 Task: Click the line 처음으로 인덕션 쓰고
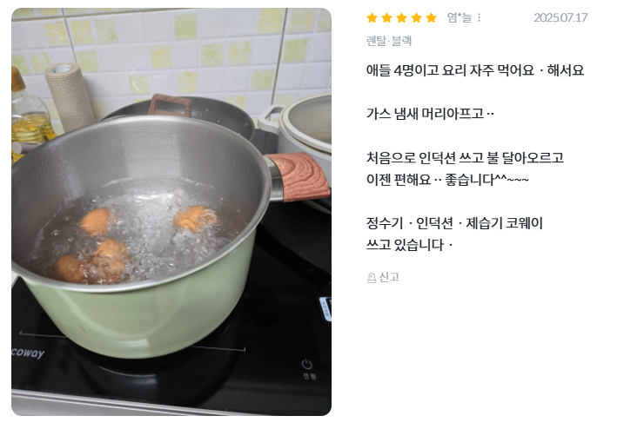click(465, 158)
